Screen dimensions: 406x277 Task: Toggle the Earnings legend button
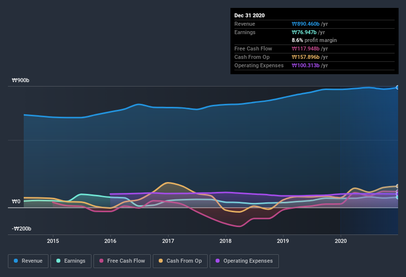pos(71,261)
